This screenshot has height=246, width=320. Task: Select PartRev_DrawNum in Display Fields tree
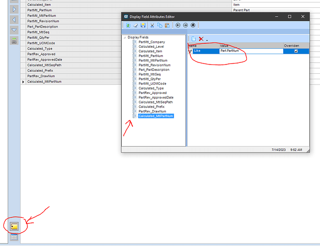coord(152,112)
